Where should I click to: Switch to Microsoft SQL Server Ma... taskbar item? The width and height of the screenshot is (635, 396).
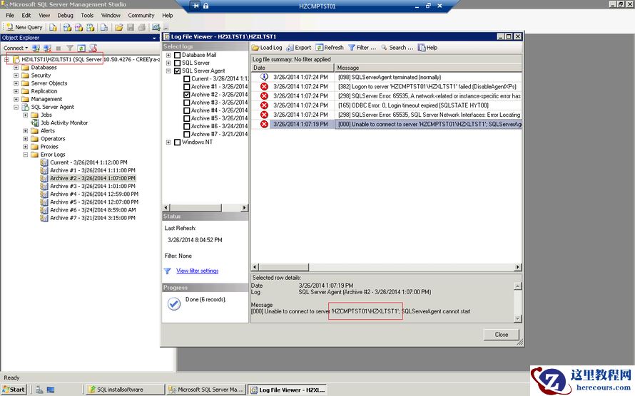point(206,390)
